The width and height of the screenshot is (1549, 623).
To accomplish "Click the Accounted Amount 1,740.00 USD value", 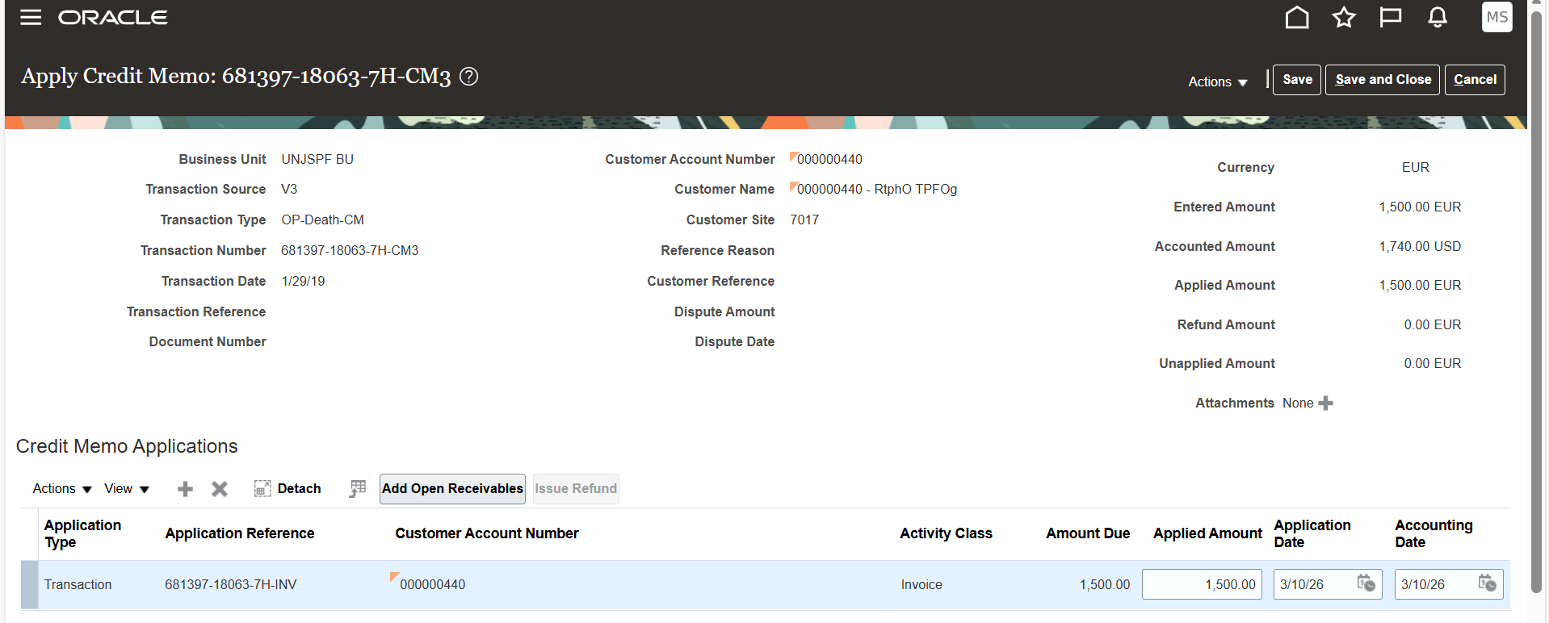I will point(1420,247).
